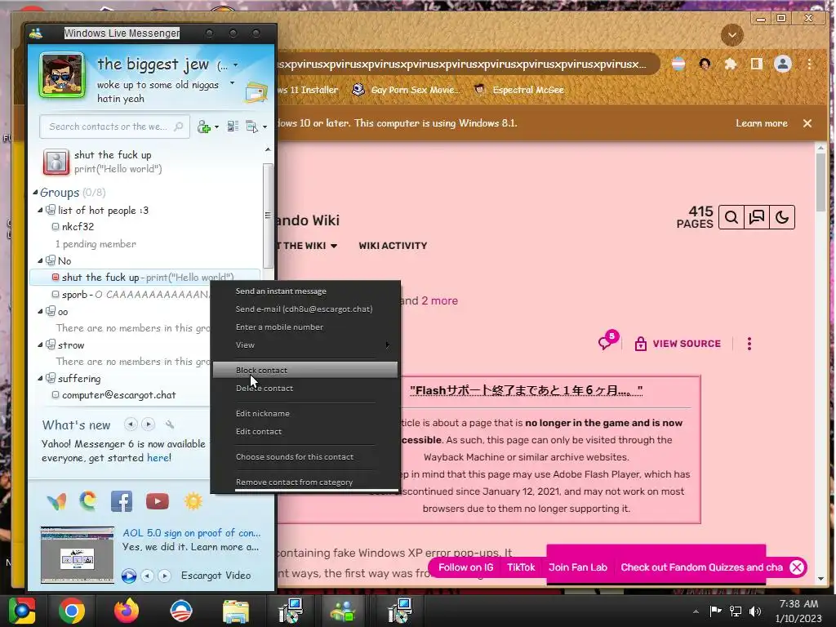Viewport: 836px width, 627px height.
Task: Go to the previous Escargot Video item
Action: 148,576
